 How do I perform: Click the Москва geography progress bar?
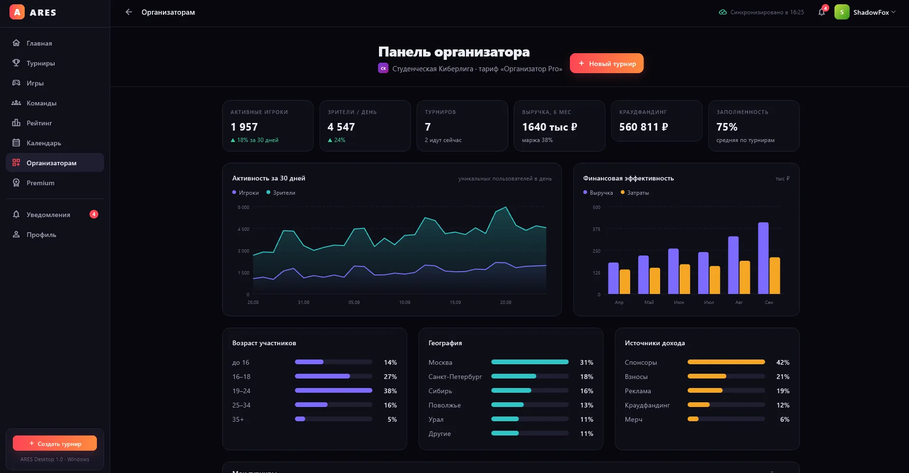[530, 362]
